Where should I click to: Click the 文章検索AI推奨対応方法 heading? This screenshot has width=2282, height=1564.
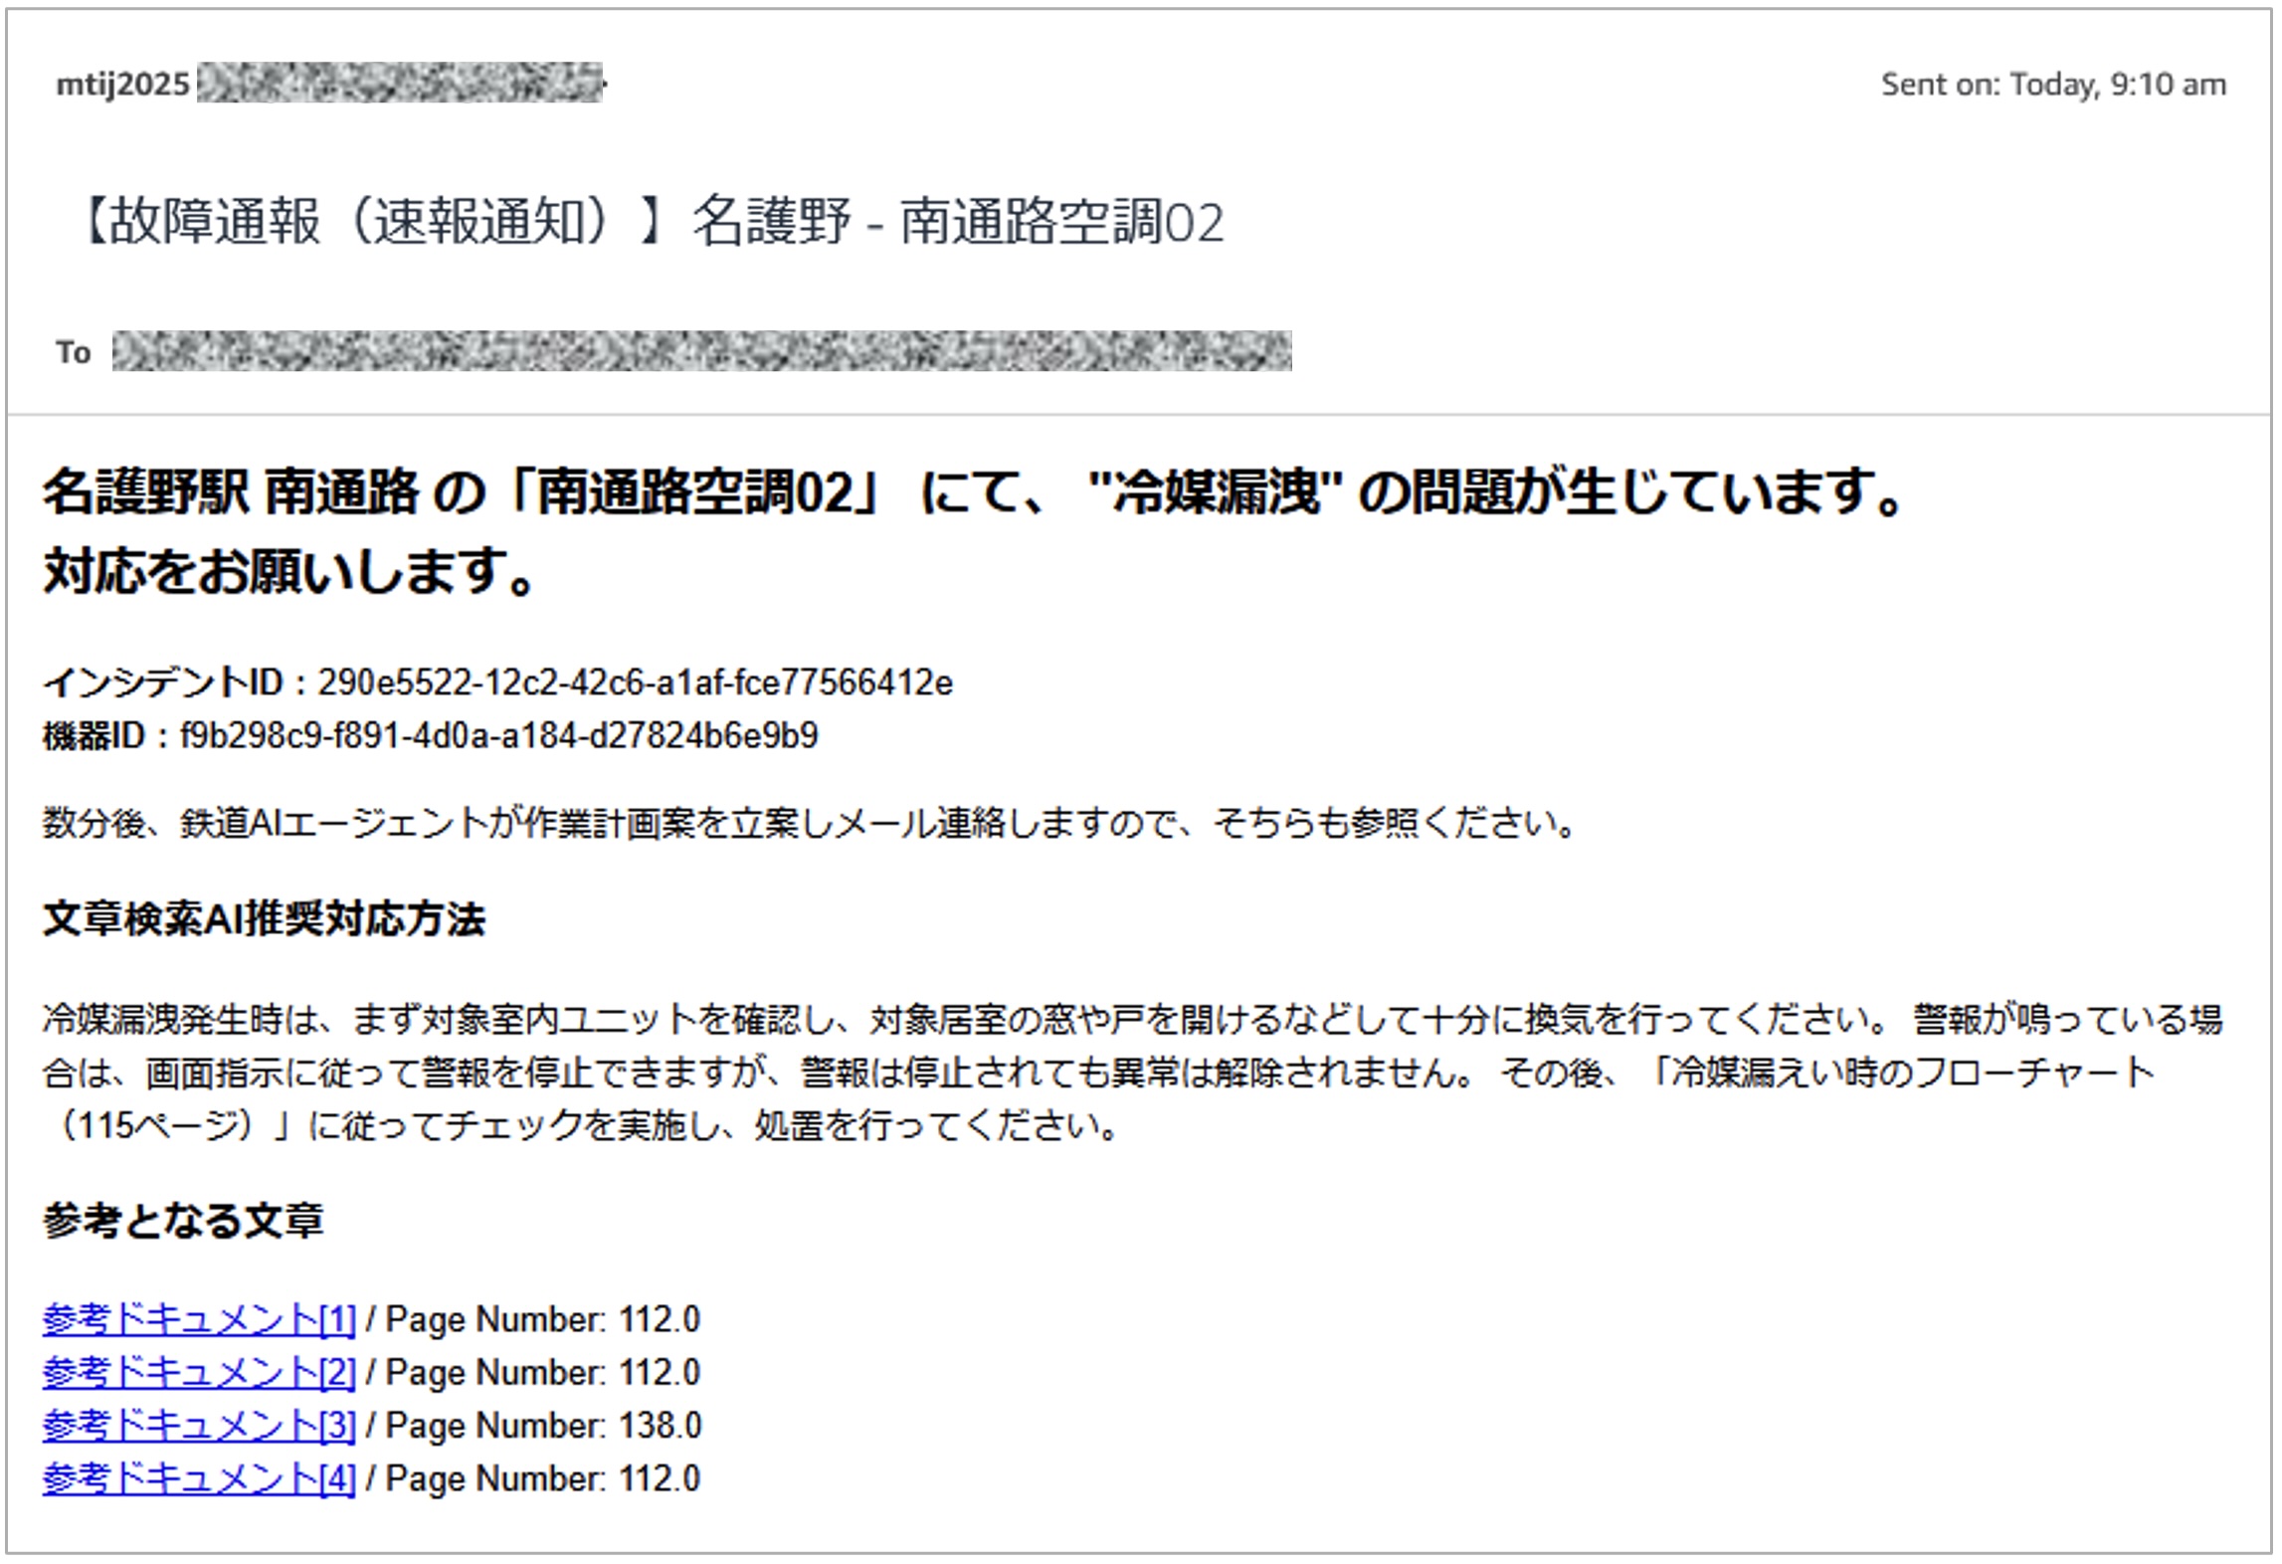[264, 919]
